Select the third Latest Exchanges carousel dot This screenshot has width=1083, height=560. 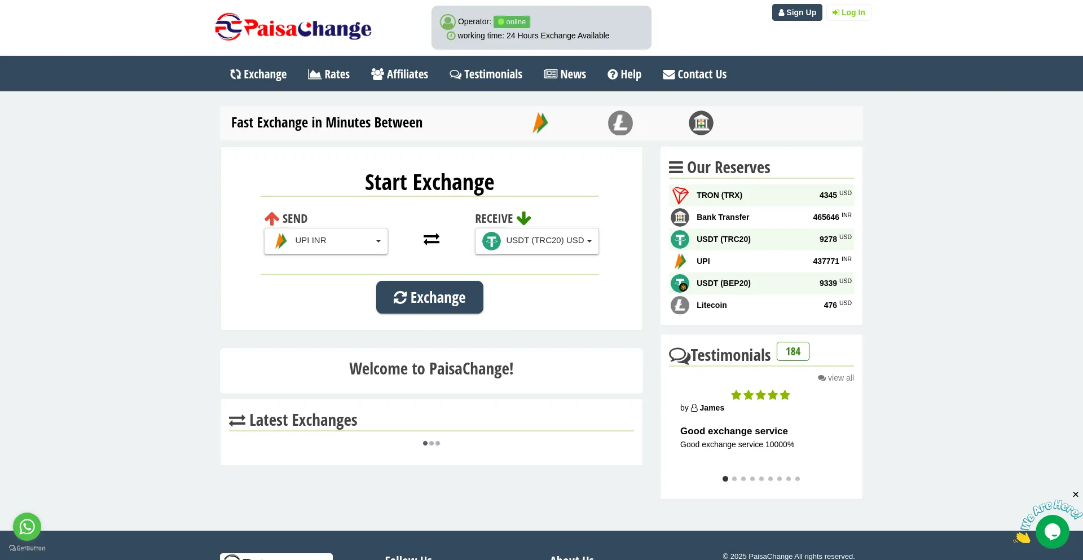click(438, 443)
